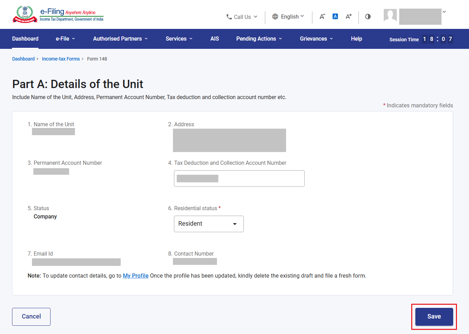This screenshot has height=334, width=469.
Task: Open the My Profile link
Action: [136, 276]
